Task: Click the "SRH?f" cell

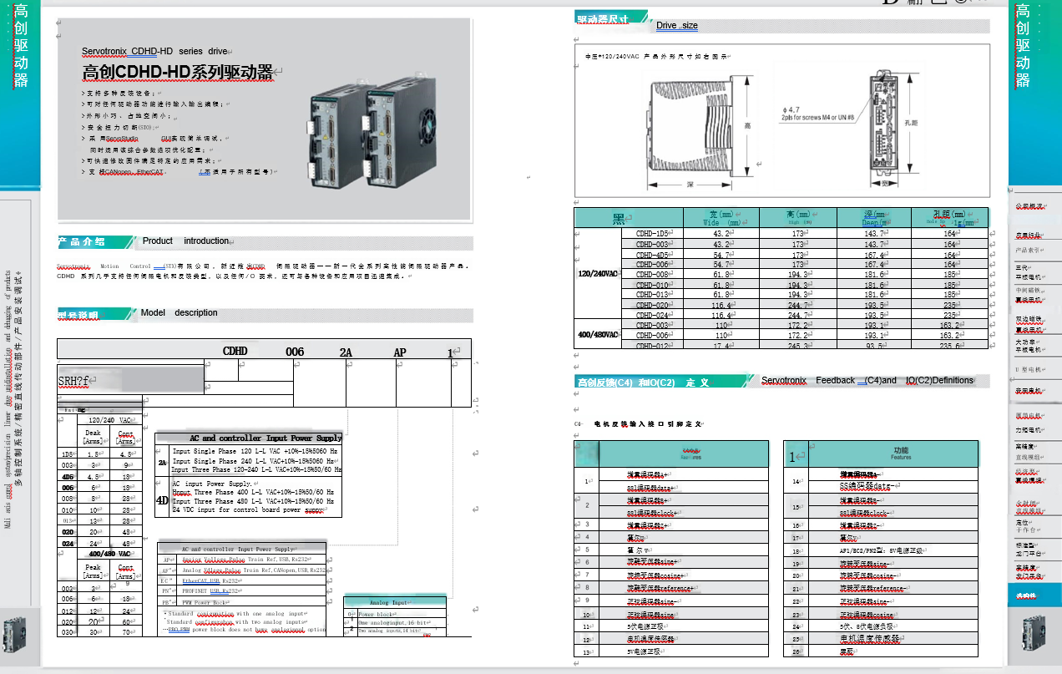Action: click(x=131, y=379)
